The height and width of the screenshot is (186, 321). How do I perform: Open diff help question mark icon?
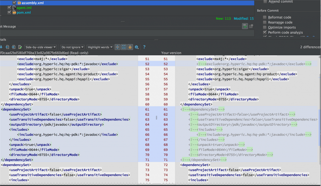point(144,47)
